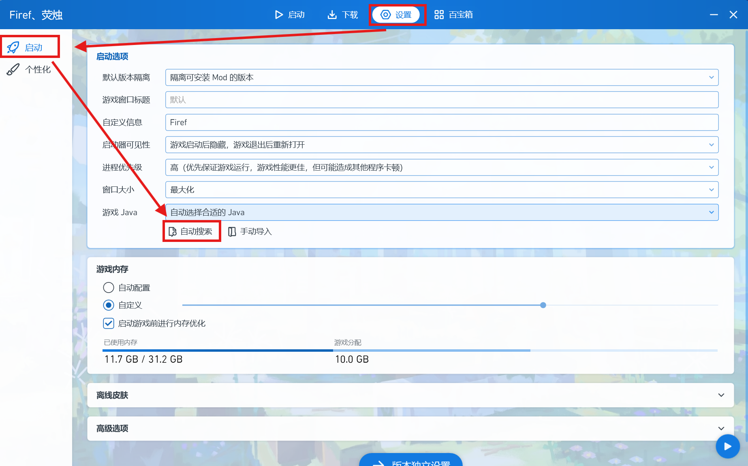This screenshot has height=466, width=748.
Task: Click the 自动搜索 file search icon
Action: 173,231
